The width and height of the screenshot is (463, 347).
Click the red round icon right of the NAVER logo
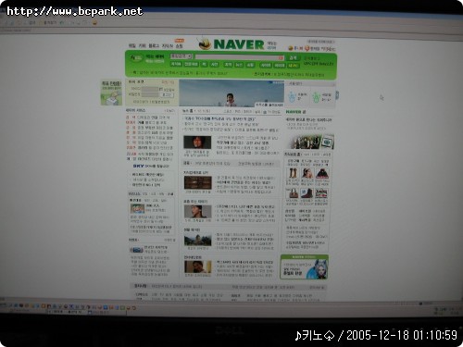click(x=307, y=48)
